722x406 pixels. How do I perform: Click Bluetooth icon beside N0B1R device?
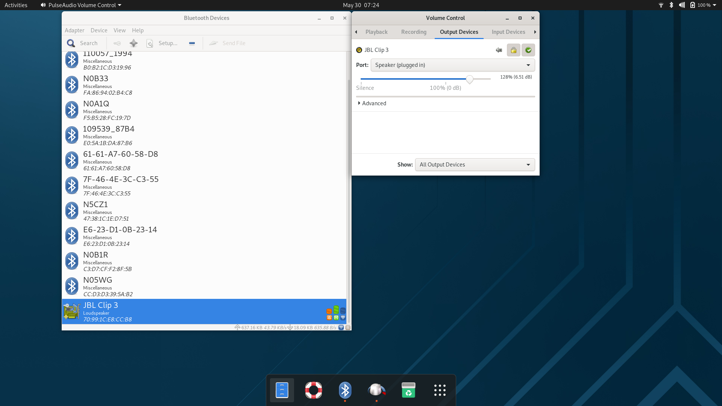pyautogui.click(x=72, y=261)
